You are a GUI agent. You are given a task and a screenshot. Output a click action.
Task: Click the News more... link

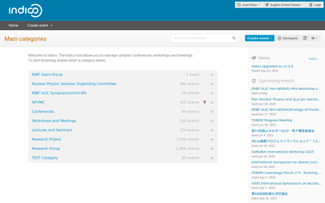(x=314, y=59)
